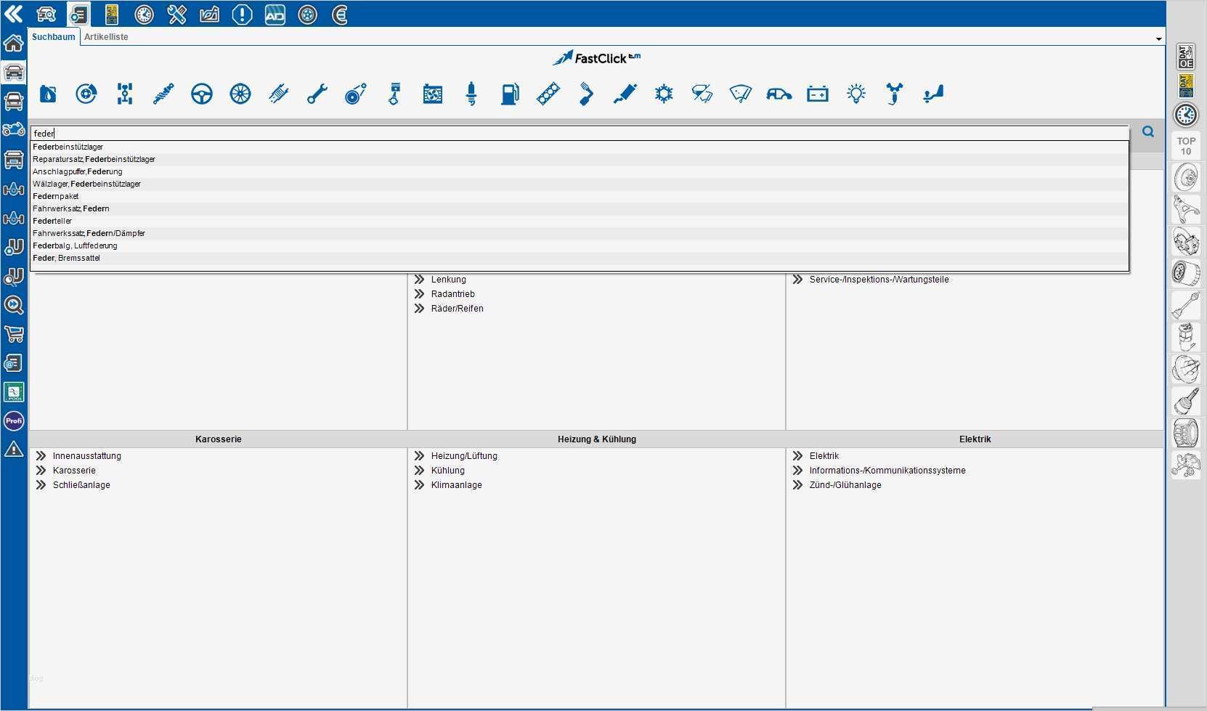Click the exclamation alert icon in top bar
Screen dimensions: 1207x711
(243, 15)
